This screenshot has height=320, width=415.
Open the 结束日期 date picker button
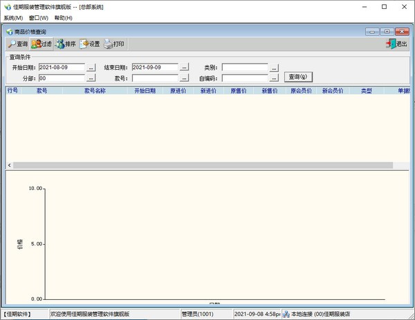coord(184,68)
